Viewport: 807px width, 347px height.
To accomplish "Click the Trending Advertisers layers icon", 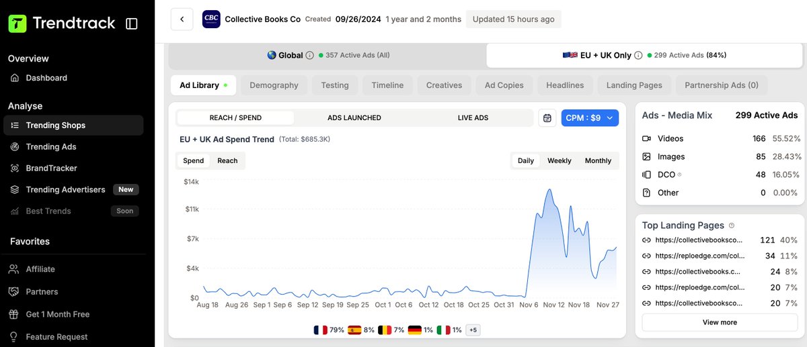I will pos(14,190).
